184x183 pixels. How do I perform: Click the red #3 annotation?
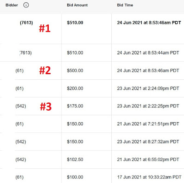pyautogui.click(x=46, y=106)
